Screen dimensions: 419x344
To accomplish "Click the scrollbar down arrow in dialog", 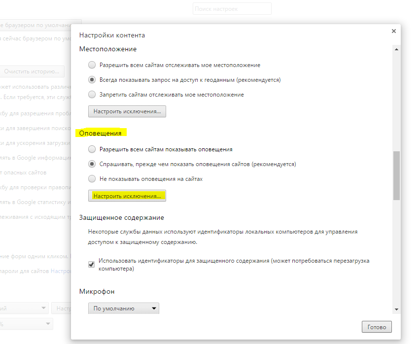I will [x=396, y=309].
